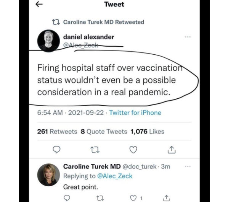The image size is (244, 202).
Task: Reply to daniel alexander's tweet
Action: click(x=56, y=150)
